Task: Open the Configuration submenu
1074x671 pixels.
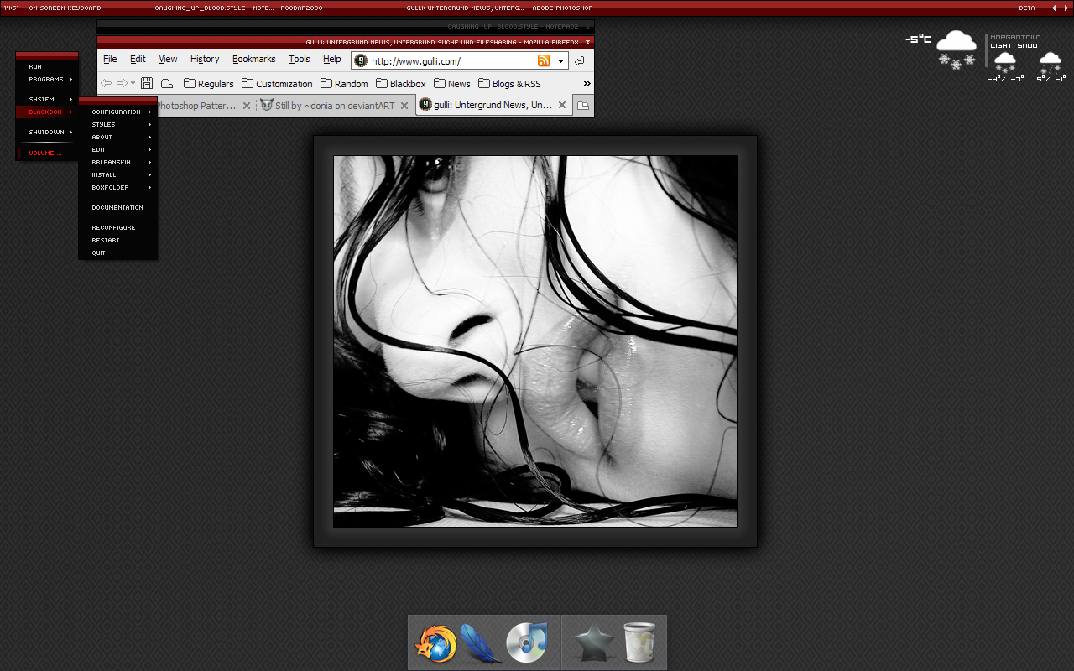Action: pyautogui.click(x=117, y=112)
